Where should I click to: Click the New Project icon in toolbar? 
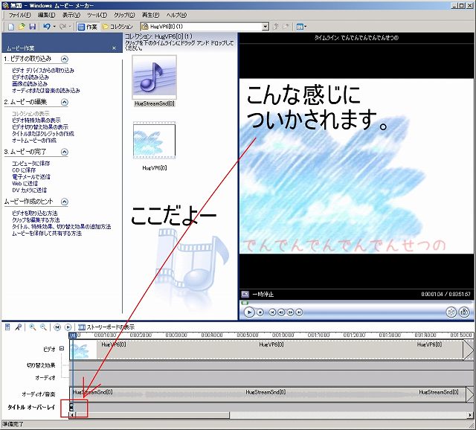pyautogui.click(x=11, y=27)
